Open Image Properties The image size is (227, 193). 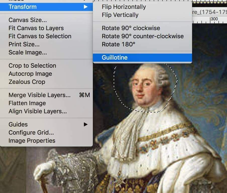point(46,141)
